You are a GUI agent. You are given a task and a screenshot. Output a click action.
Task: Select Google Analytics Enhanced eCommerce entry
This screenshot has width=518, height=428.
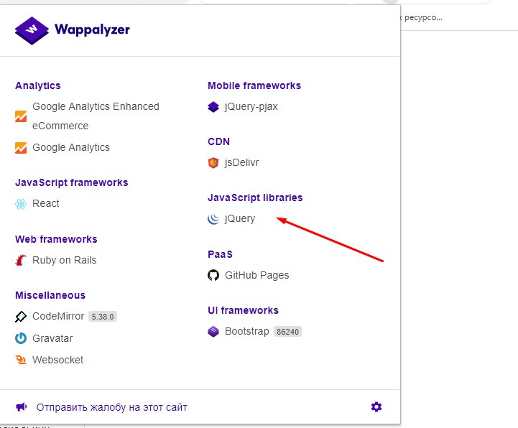coord(96,116)
